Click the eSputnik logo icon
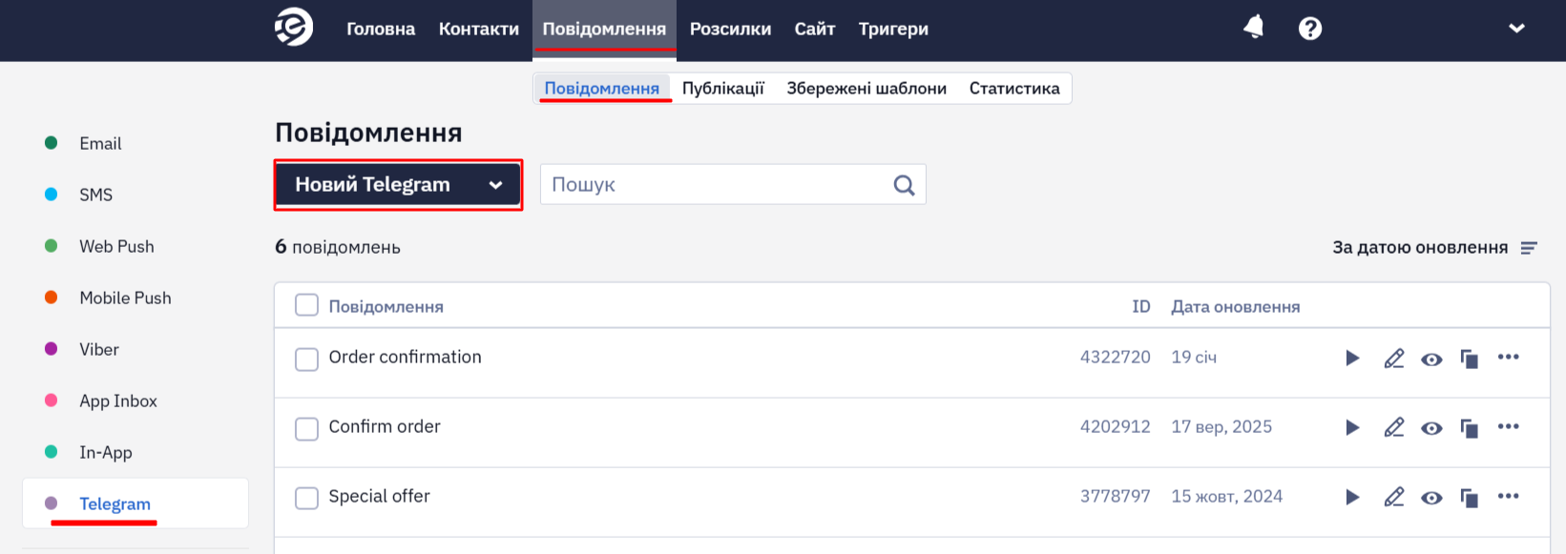1566x554 pixels. (294, 27)
